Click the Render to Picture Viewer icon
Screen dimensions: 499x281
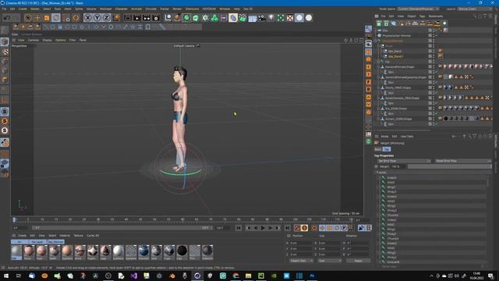coord(137,18)
